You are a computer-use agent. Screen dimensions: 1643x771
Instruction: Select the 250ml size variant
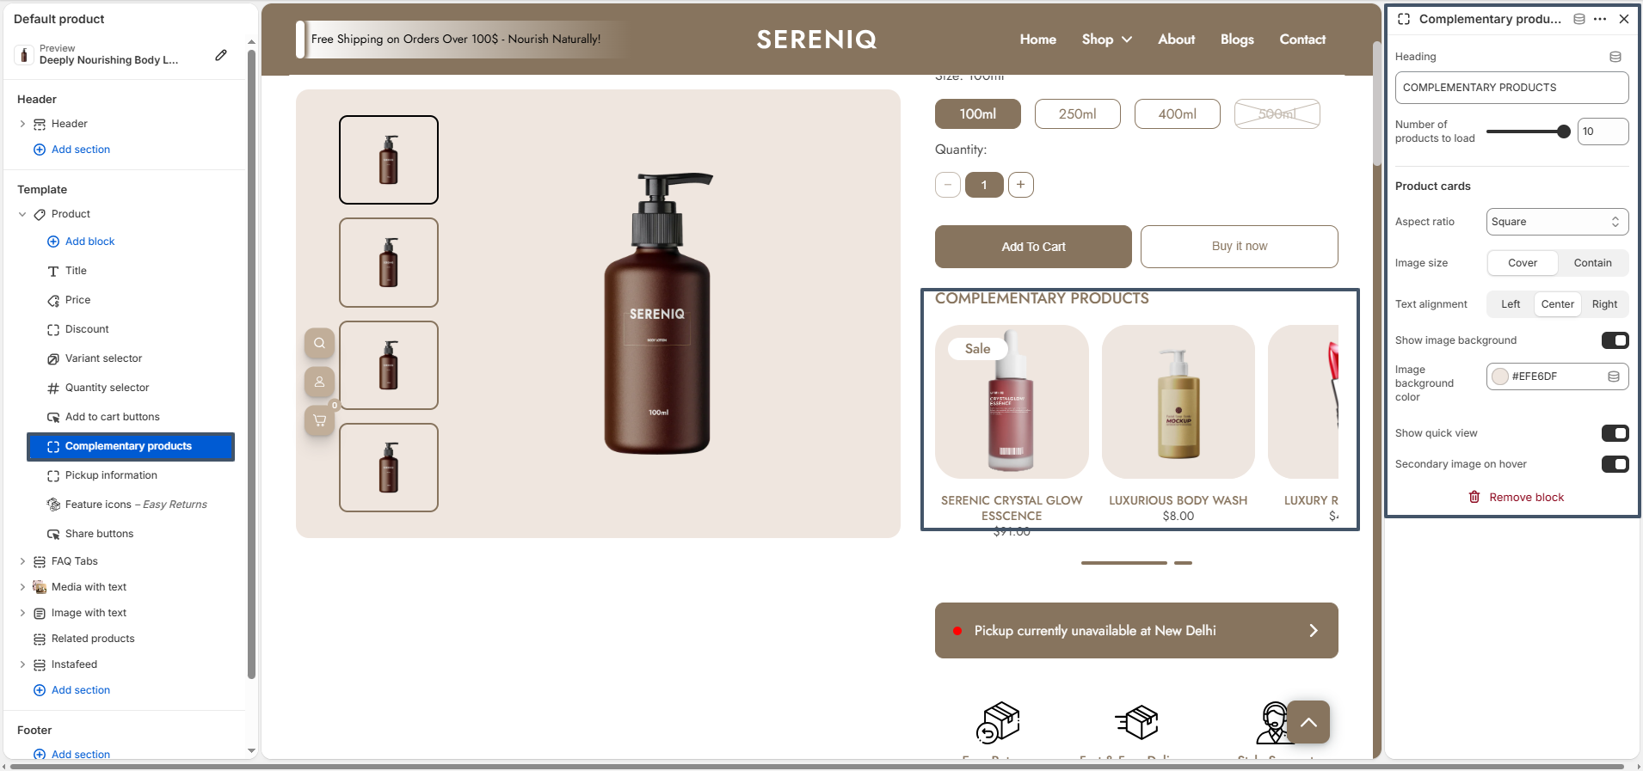tap(1078, 113)
